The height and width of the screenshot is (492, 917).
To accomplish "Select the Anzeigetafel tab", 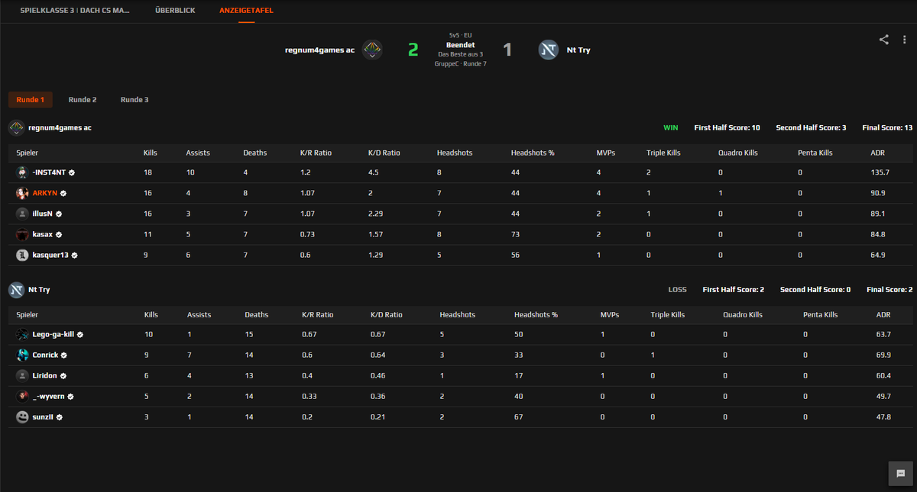I will 246,11.
